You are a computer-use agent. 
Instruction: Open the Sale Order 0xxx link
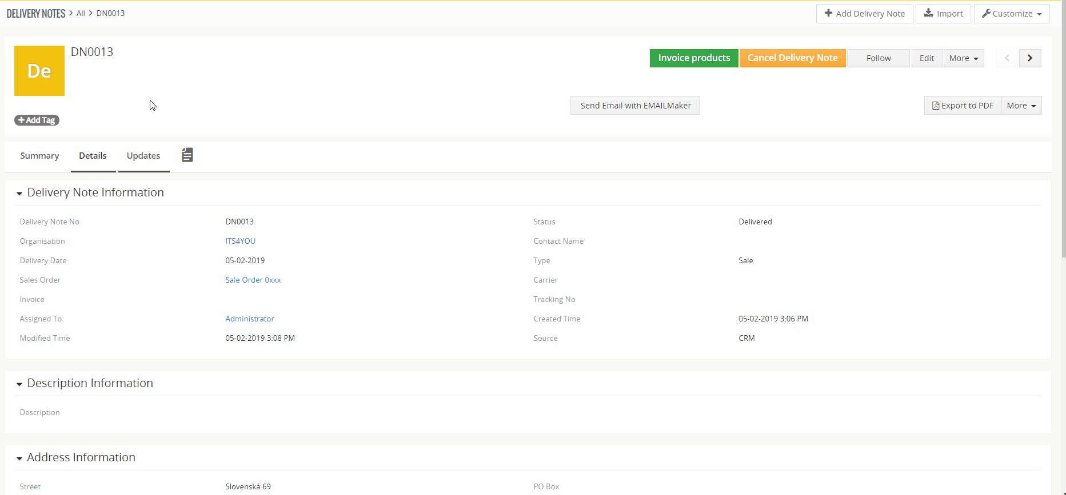pos(253,280)
